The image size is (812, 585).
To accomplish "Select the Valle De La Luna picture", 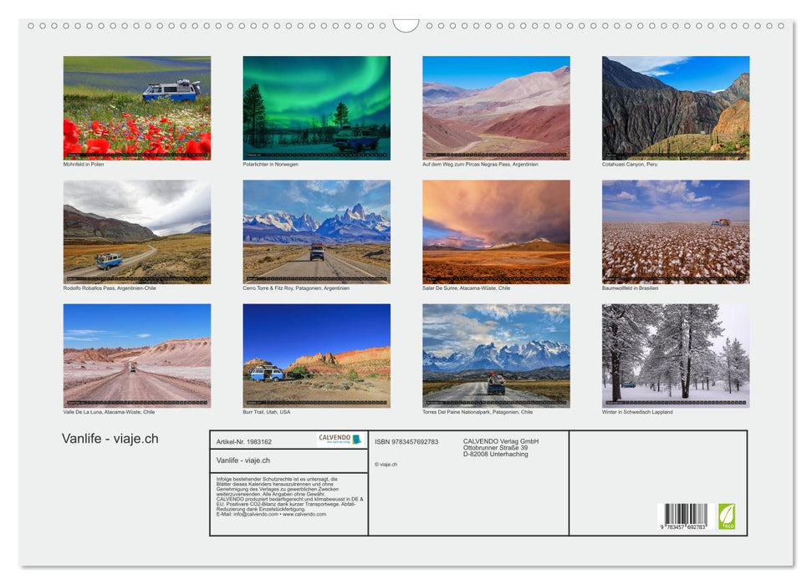I will (x=137, y=354).
